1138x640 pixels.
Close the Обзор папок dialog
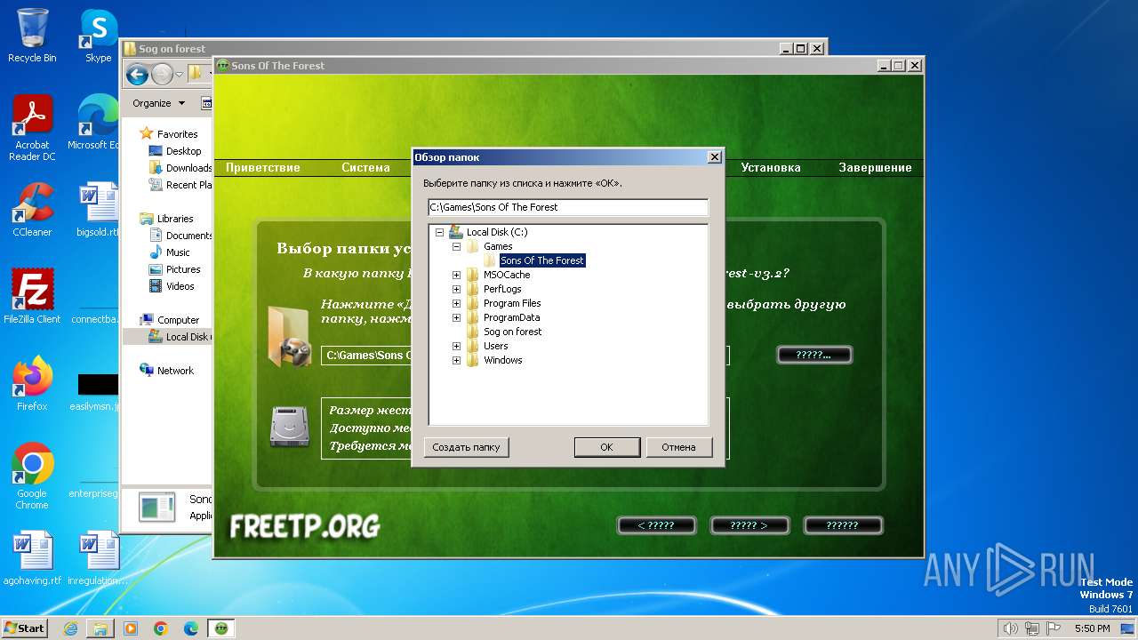(x=714, y=157)
